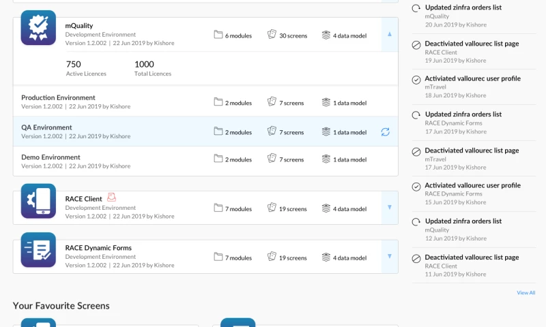The height and width of the screenshot is (327, 546).
Task: Open 18 Jun activated vallourec profile activity
Action: (472, 79)
